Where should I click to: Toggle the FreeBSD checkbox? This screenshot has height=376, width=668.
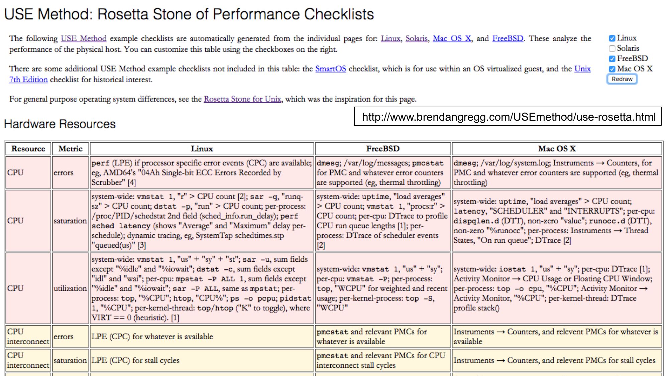612,59
